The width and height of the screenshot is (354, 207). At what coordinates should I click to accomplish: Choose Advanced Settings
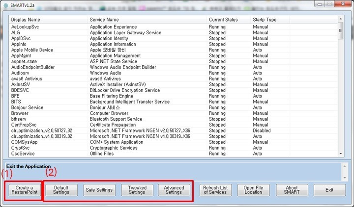click(174, 190)
